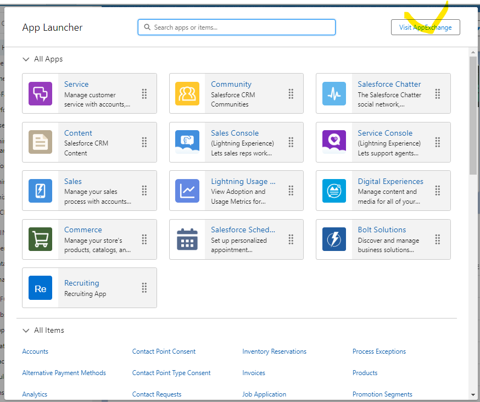This screenshot has width=480, height=402.
Task: Grab the drag handle on Content tile
Action: click(x=144, y=142)
